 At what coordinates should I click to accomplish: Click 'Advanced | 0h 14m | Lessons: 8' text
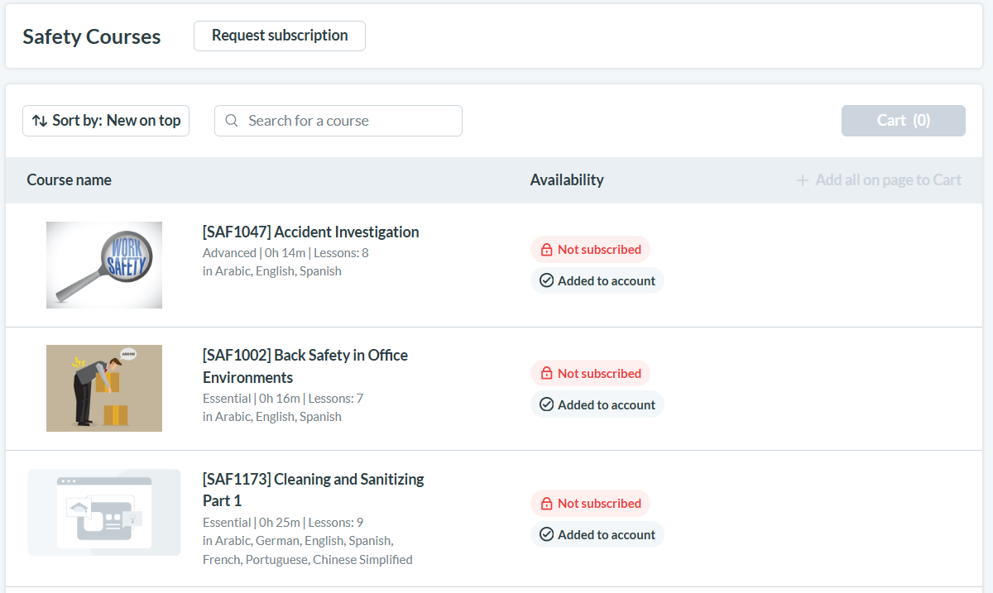[x=285, y=253]
